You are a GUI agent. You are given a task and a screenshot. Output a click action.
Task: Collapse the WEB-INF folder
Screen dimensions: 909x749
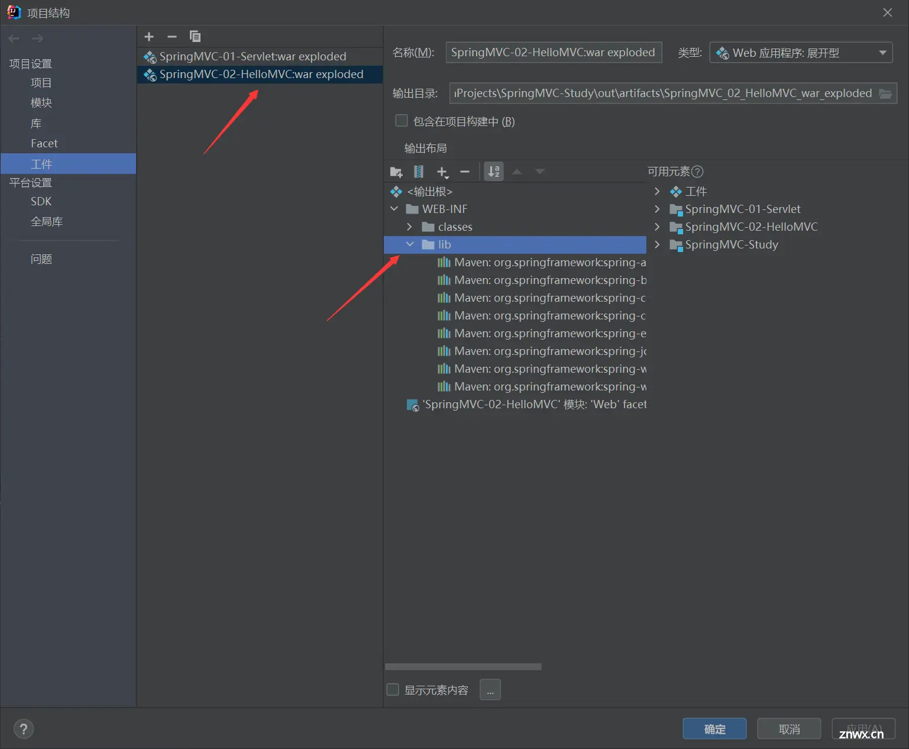click(394, 209)
